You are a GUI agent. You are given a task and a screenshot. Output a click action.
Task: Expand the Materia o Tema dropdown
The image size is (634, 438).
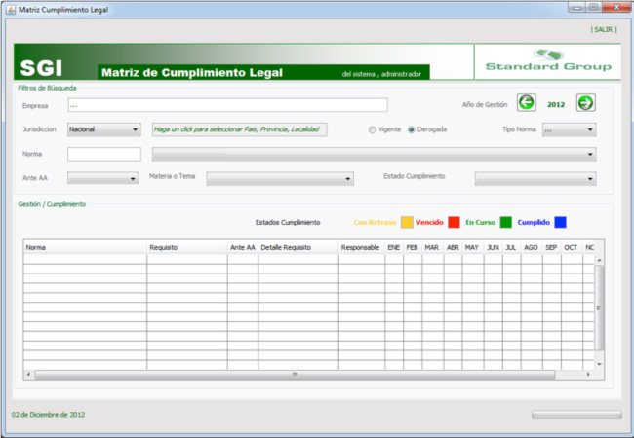[x=279, y=179]
